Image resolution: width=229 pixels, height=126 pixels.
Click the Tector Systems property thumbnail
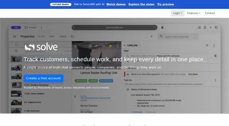[x=16, y=94]
